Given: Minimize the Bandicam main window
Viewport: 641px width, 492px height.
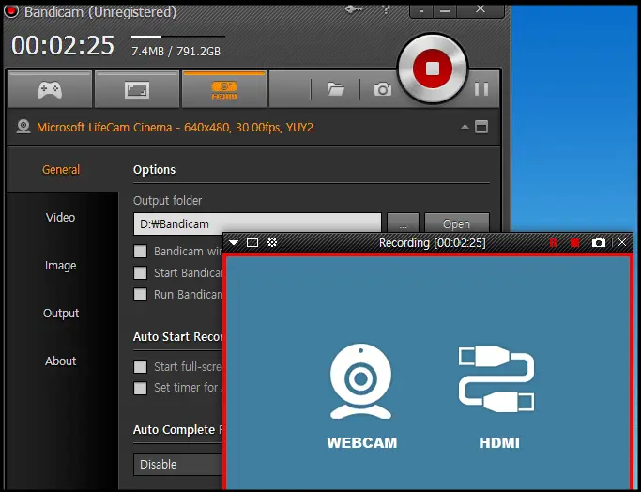Looking at the screenshot, I should [445, 10].
